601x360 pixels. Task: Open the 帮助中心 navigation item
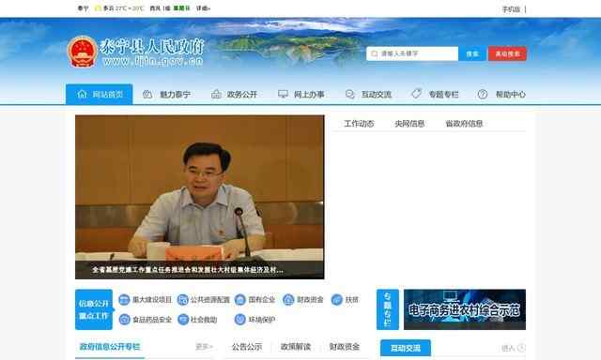[501, 94]
